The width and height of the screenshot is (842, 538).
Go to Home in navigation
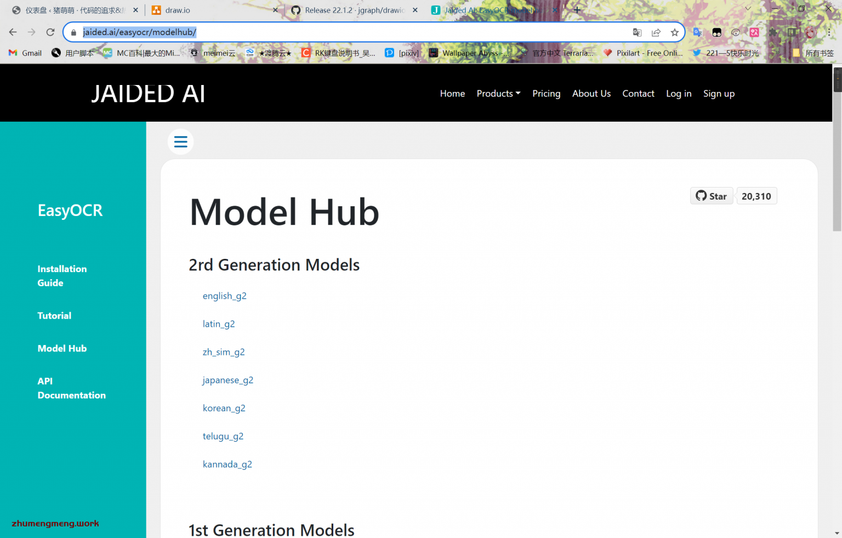[452, 94]
